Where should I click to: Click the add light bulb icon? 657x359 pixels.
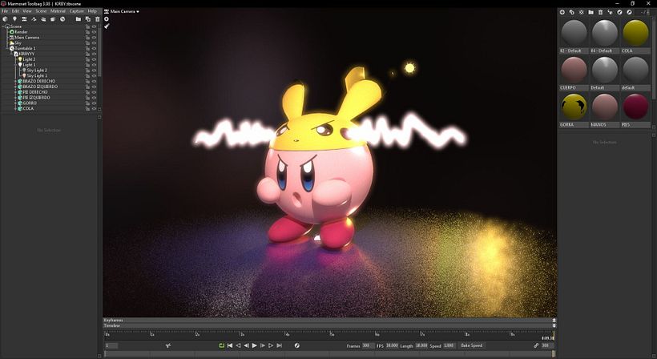[x=14, y=19]
